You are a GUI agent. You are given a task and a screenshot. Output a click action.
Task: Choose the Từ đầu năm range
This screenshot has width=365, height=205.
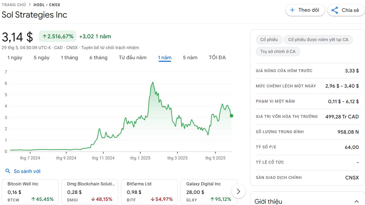(133, 58)
